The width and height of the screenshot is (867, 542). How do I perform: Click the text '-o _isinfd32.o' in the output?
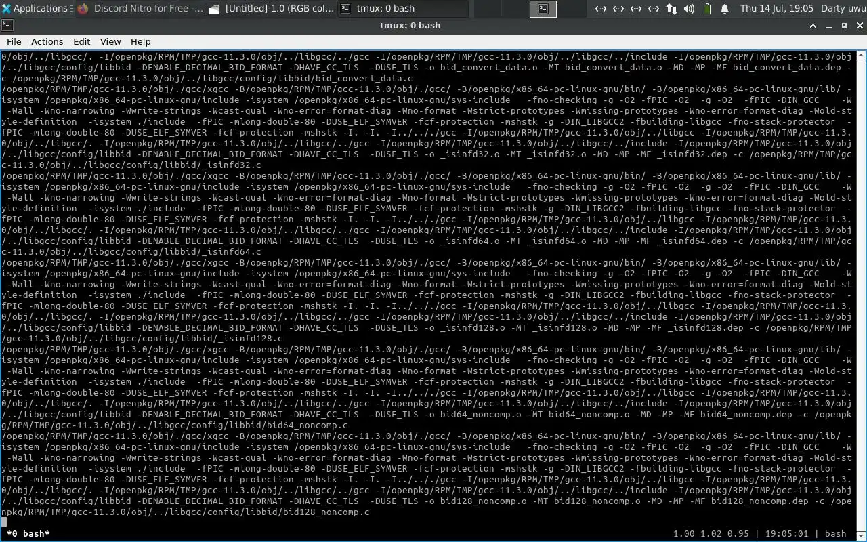pos(461,154)
